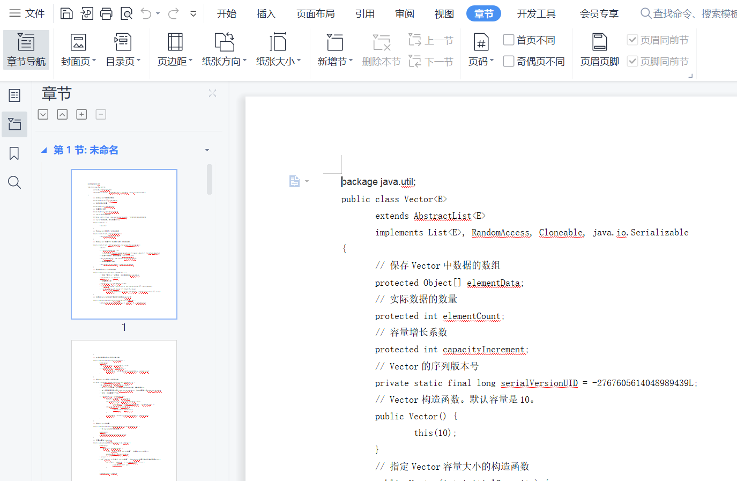This screenshot has height=481, width=737.
Task: Open the 新增节 dropdown
Action: click(x=335, y=50)
